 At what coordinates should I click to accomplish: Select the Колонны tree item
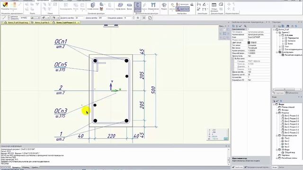point(292,41)
